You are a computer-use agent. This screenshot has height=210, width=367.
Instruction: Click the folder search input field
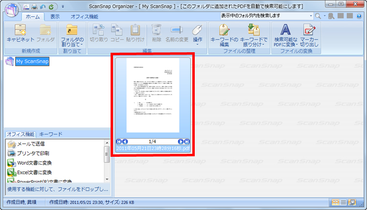tap(264, 16)
